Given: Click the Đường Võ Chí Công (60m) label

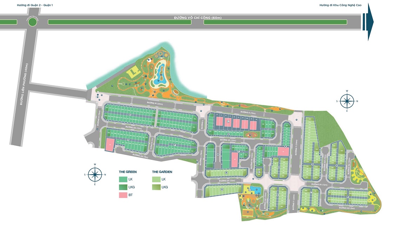Looking at the screenshot, I should coord(198,18).
